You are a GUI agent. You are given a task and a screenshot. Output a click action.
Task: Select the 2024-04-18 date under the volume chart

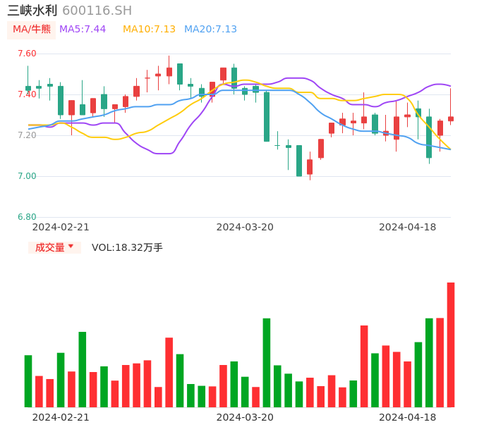[x=408, y=416]
